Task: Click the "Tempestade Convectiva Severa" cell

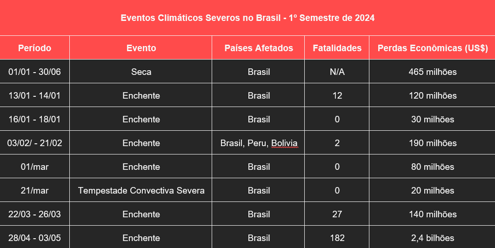Action: (141, 191)
